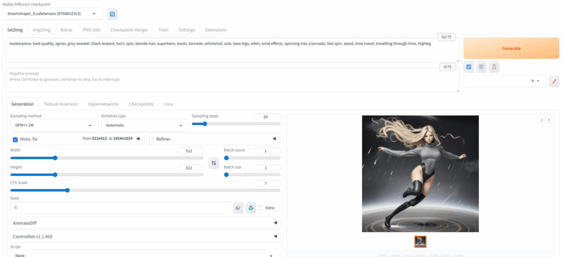Clear the prompt with the trash icon
Viewport: 563px width, 257px height.
[482, 67]
